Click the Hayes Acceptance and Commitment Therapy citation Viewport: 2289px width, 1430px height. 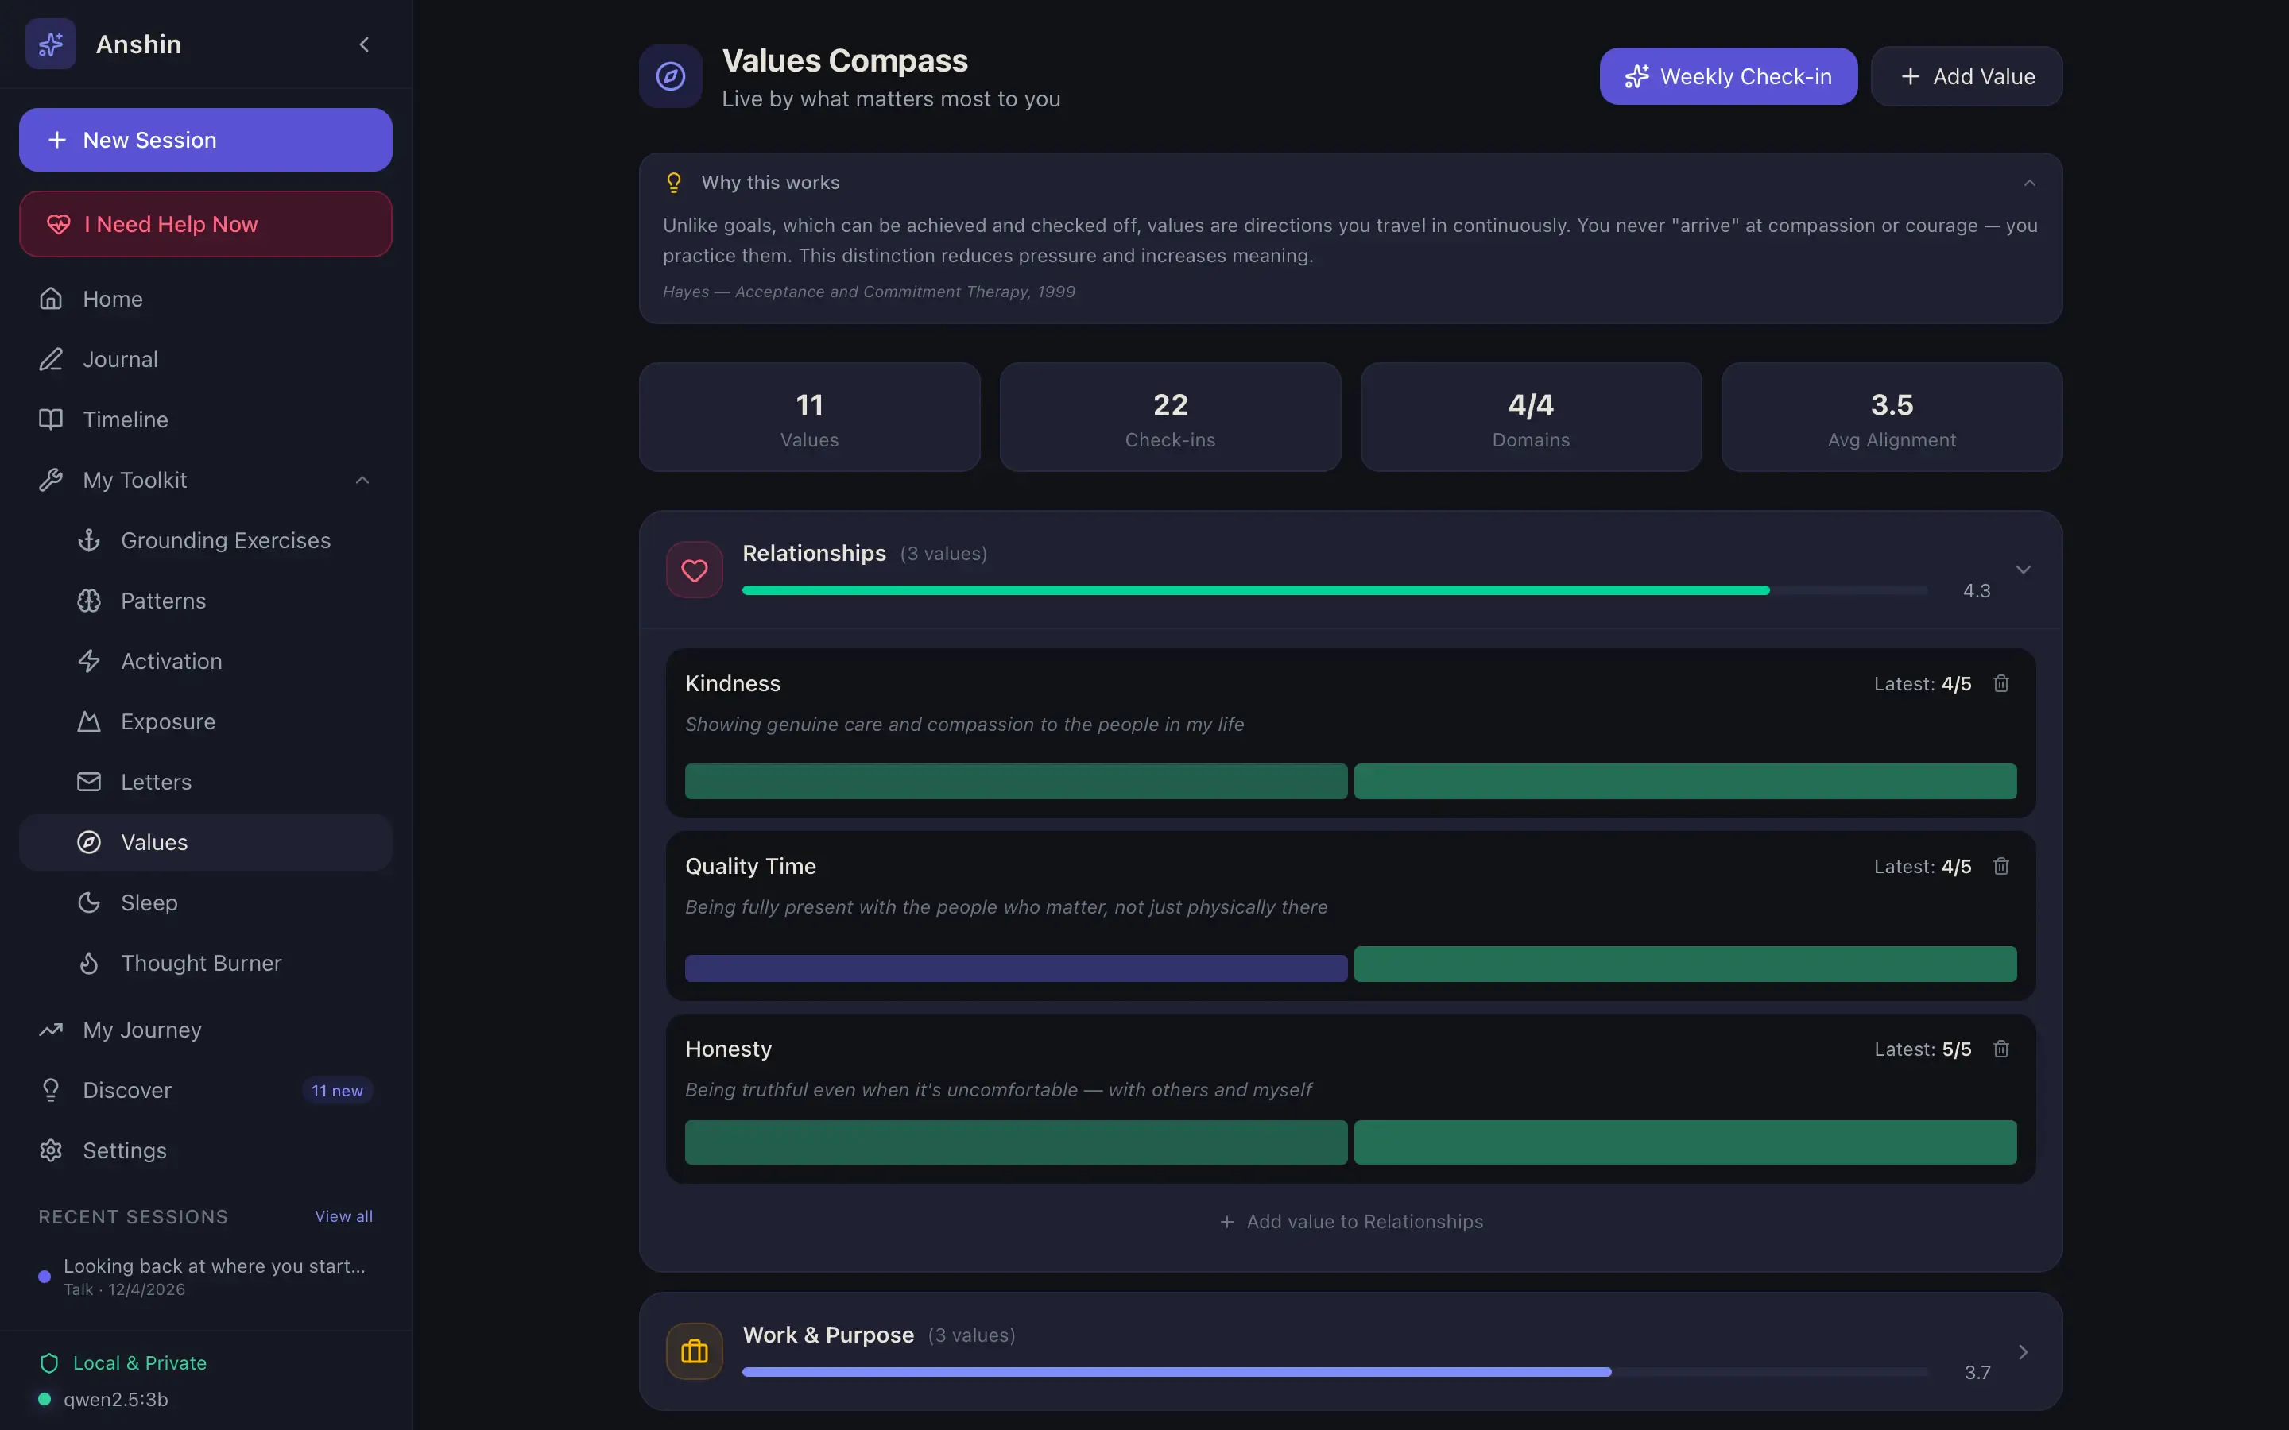pos(868,292)
